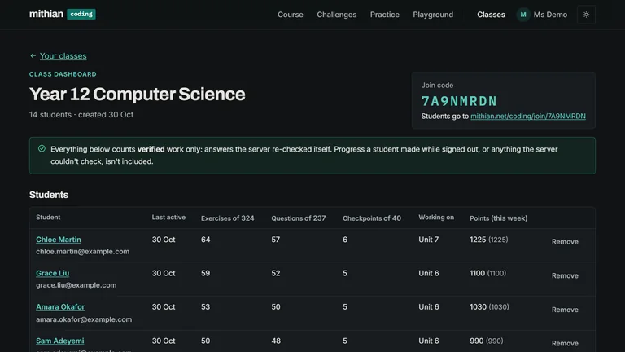
Task: Click the mithian coding logo
Action: [x=62, y=14]
